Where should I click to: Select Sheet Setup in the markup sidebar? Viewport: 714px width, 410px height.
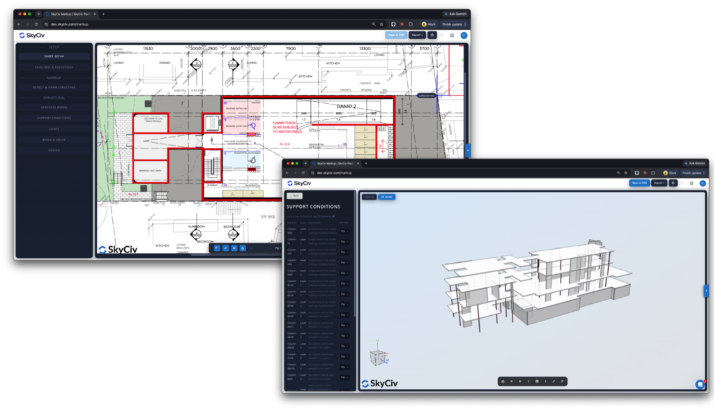click(54, 56)
